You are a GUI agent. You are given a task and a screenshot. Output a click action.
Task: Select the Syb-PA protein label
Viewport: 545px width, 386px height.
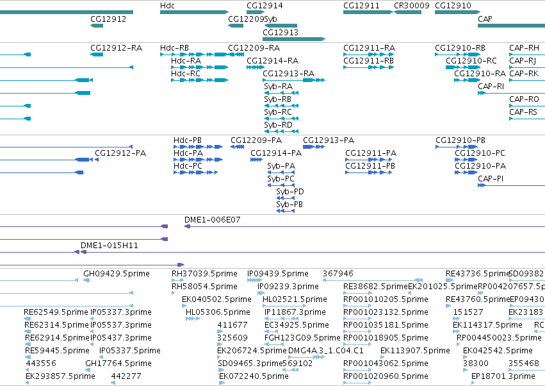(x=281, y=166)
